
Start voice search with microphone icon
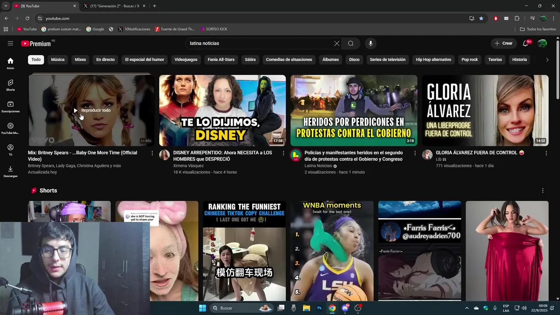click(371, 43)
